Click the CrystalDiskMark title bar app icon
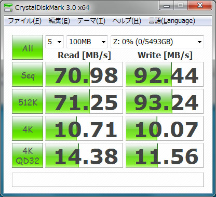 click(8, 8)
